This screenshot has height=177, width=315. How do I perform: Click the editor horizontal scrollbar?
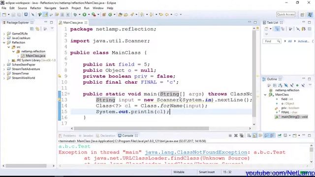pos(141,128)
